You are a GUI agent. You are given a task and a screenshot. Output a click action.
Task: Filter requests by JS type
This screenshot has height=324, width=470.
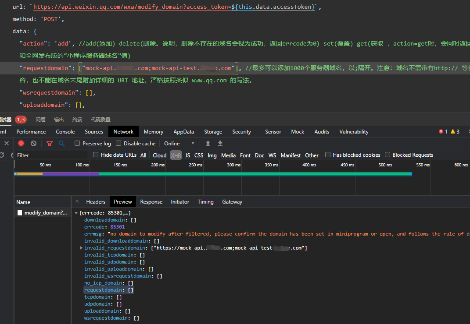188,155
